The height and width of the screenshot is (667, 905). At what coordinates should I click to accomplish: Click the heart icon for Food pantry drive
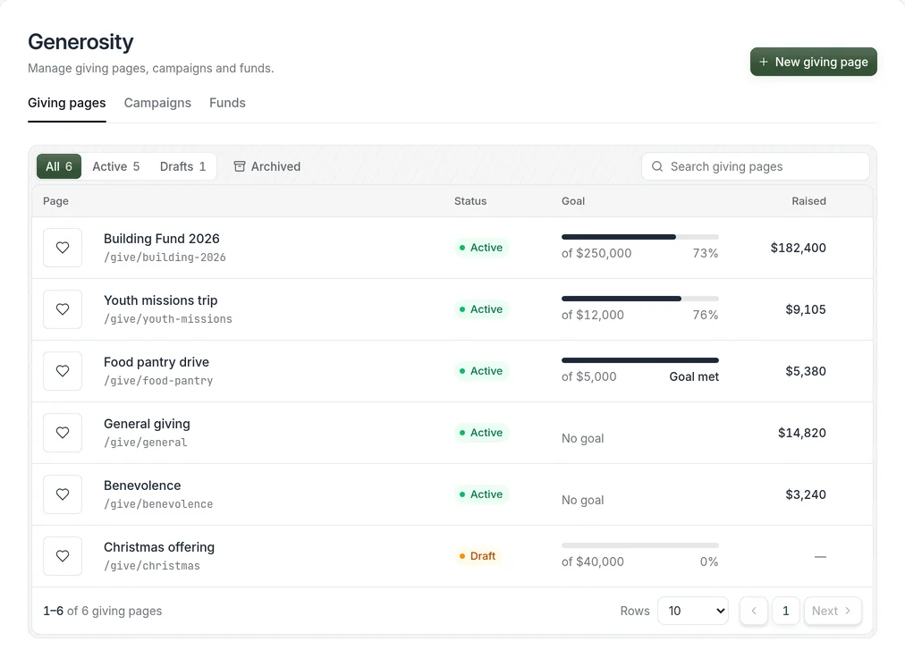pos(63,371)
